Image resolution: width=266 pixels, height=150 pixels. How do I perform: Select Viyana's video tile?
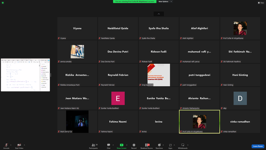point(77,28)
